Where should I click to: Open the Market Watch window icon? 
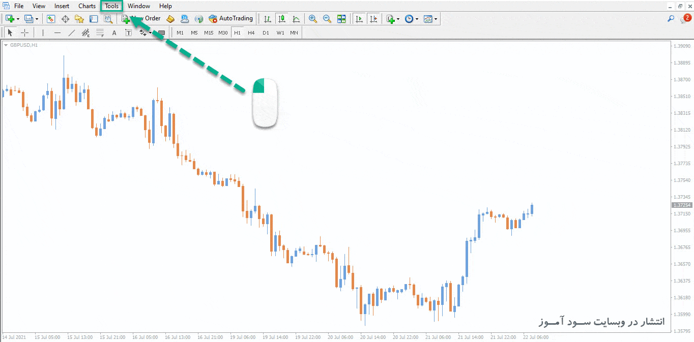coord(51,19)
